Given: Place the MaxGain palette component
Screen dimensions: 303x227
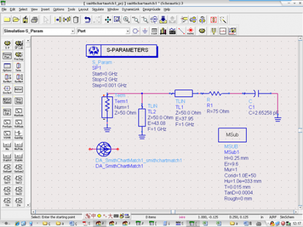Looking at the screenshot, I should [x=19, y=112].
